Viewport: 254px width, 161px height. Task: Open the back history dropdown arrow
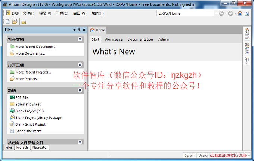(226, 13)
